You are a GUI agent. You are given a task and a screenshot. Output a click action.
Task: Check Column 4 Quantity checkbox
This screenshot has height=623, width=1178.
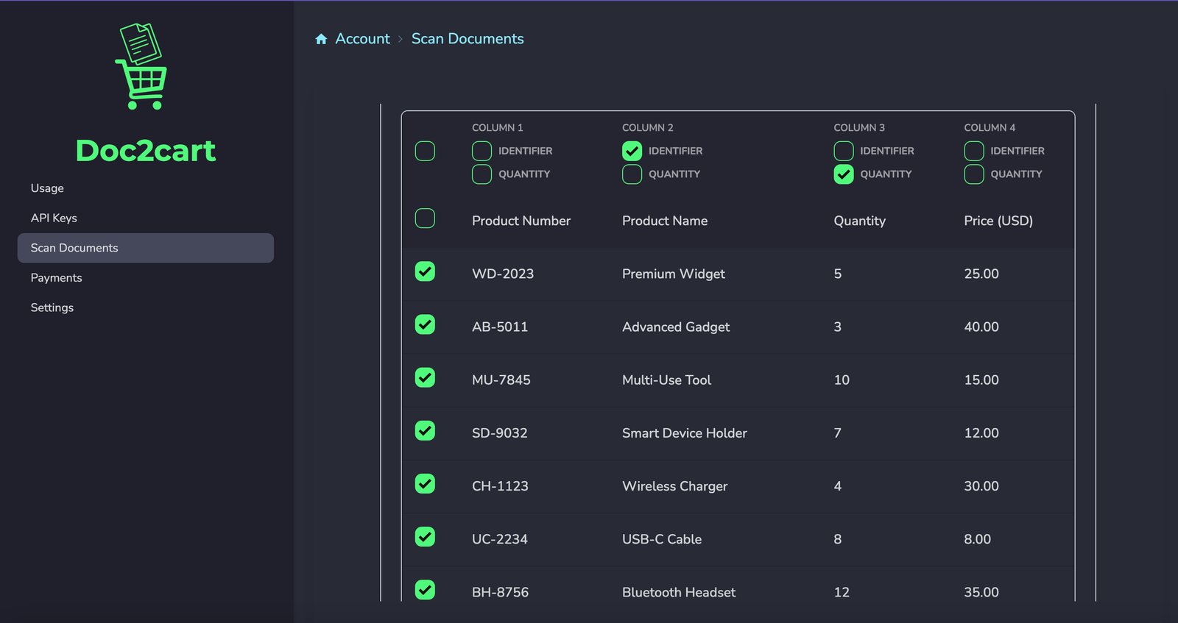(974, 174)
